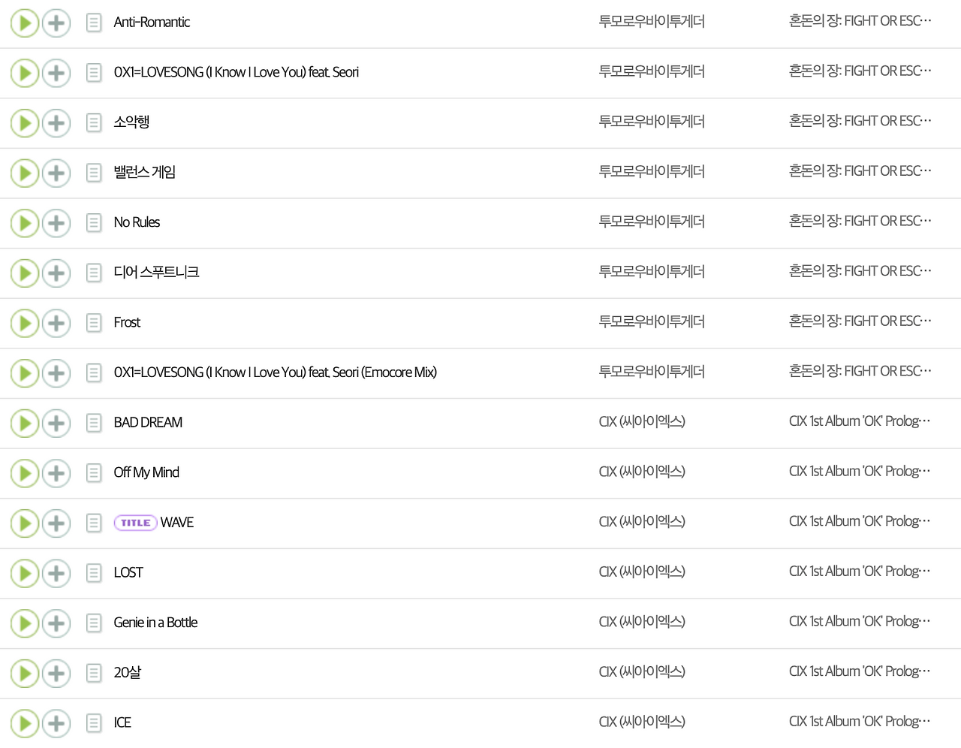
Task: Play the song Anti-Romantic
Action: 25,23
